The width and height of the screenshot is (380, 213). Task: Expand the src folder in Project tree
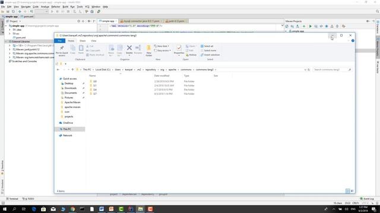click(9, 34)
